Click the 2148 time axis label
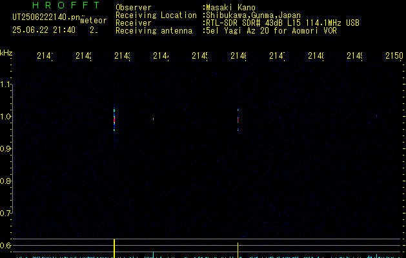This screenshot has width=406, height=258. tap(316, 55)
